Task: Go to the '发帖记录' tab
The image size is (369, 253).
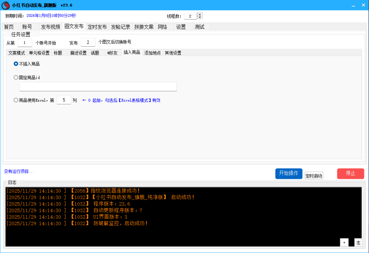Action: pyautogui.click(x=121, y=27)
